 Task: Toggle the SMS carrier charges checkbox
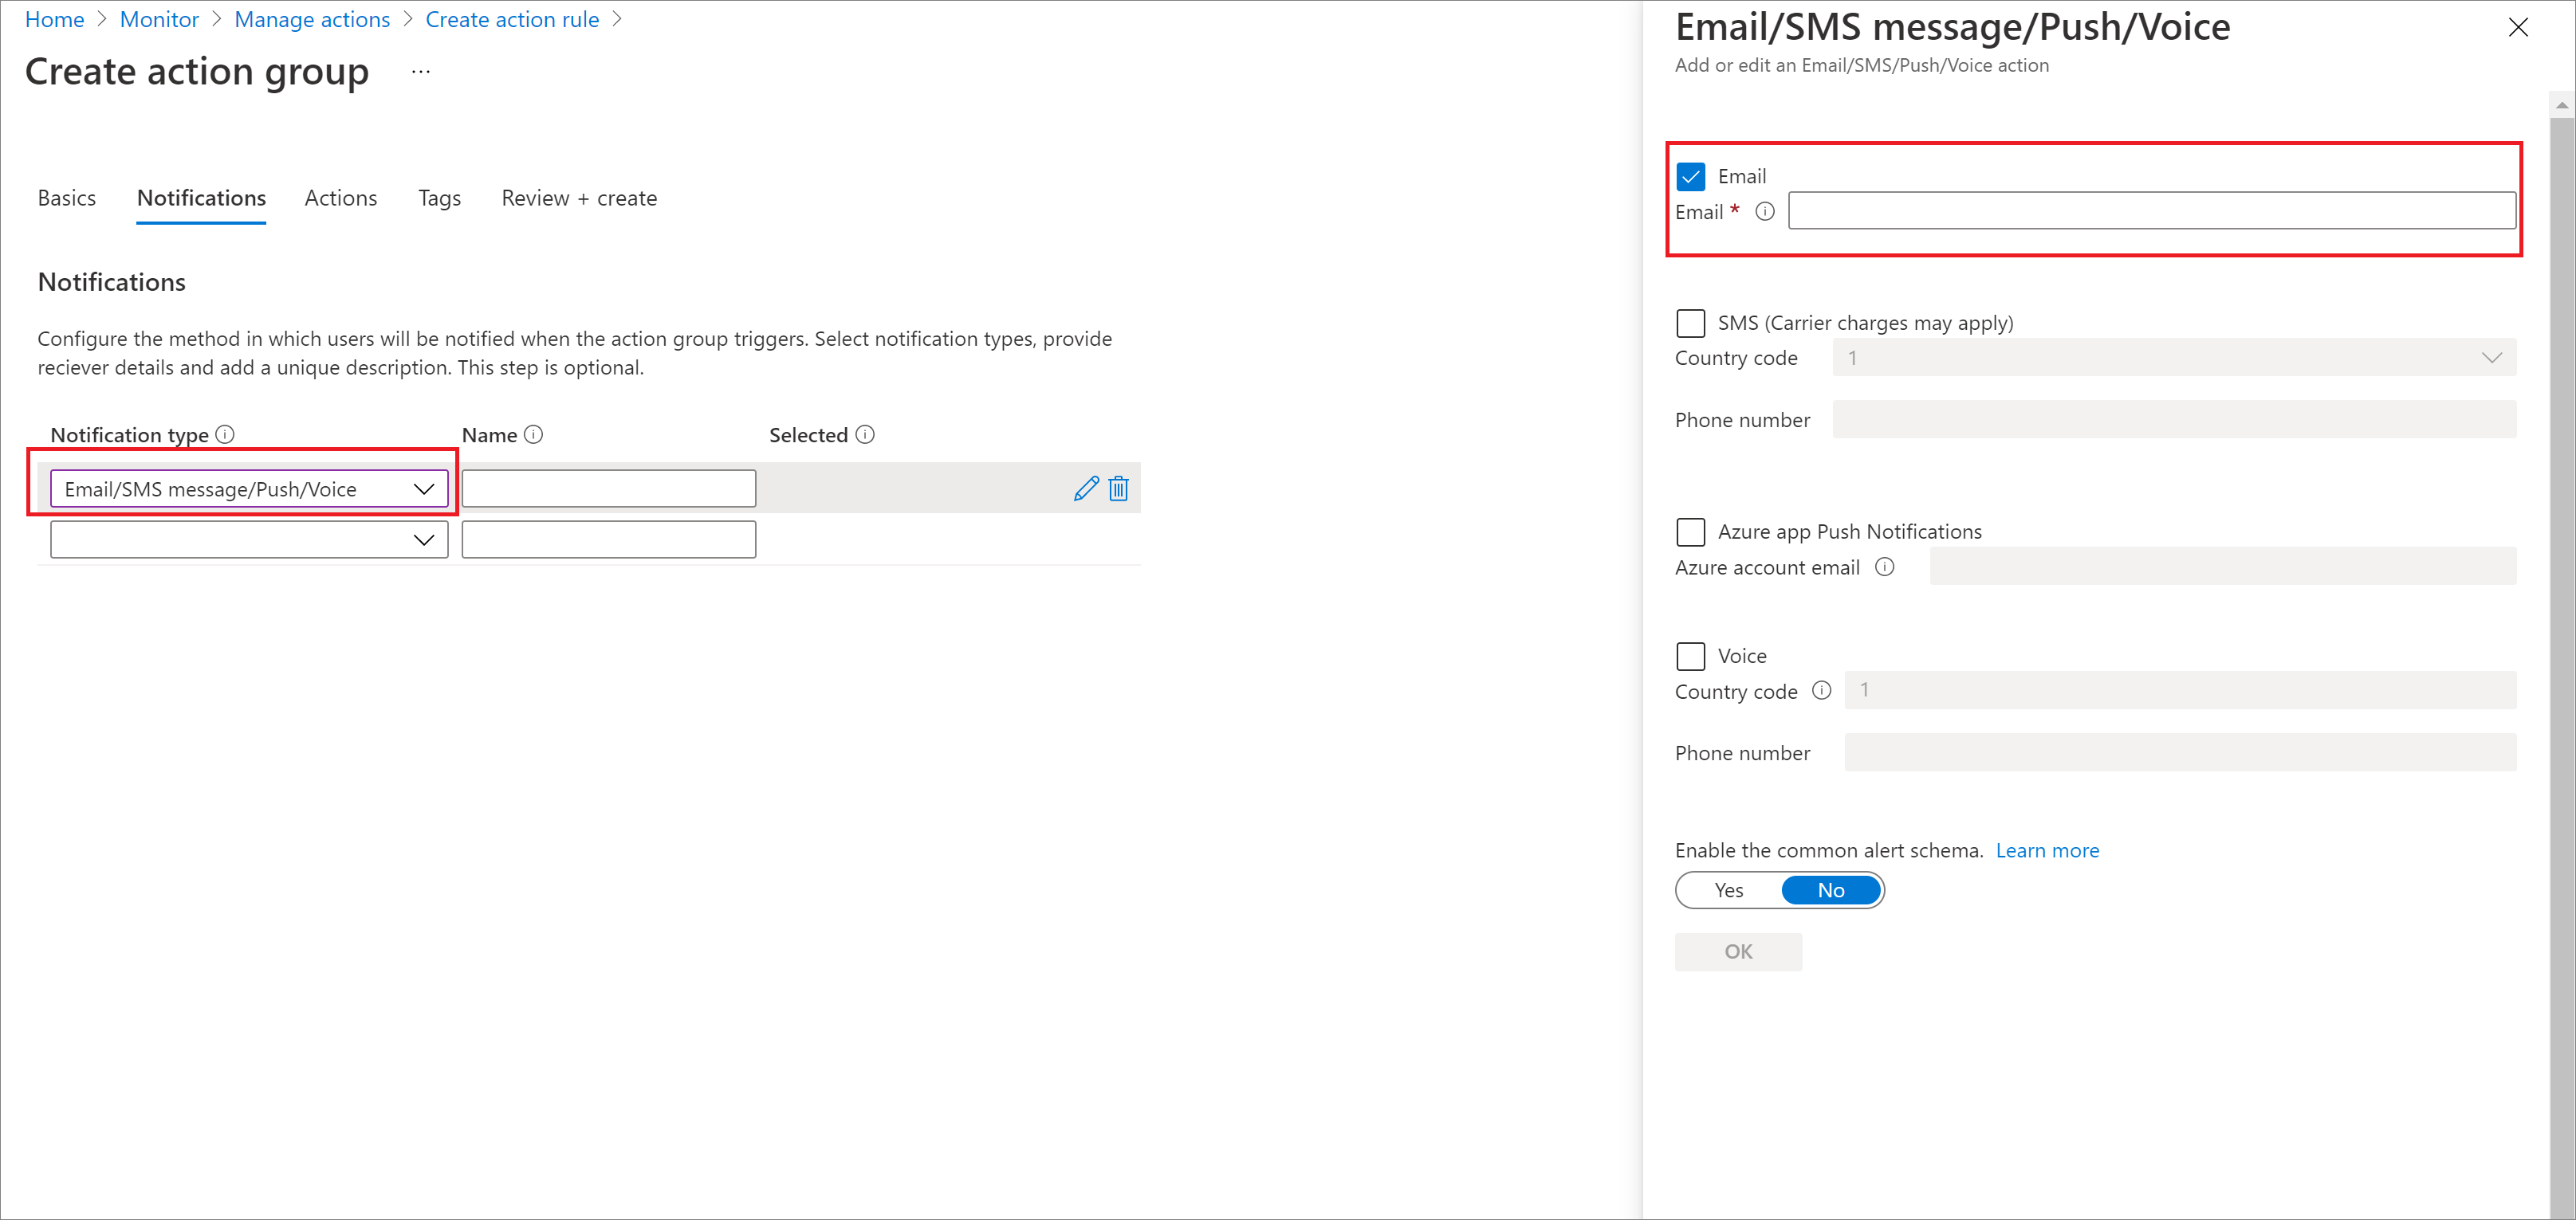pyautogui.click(x=1689, y=322)
